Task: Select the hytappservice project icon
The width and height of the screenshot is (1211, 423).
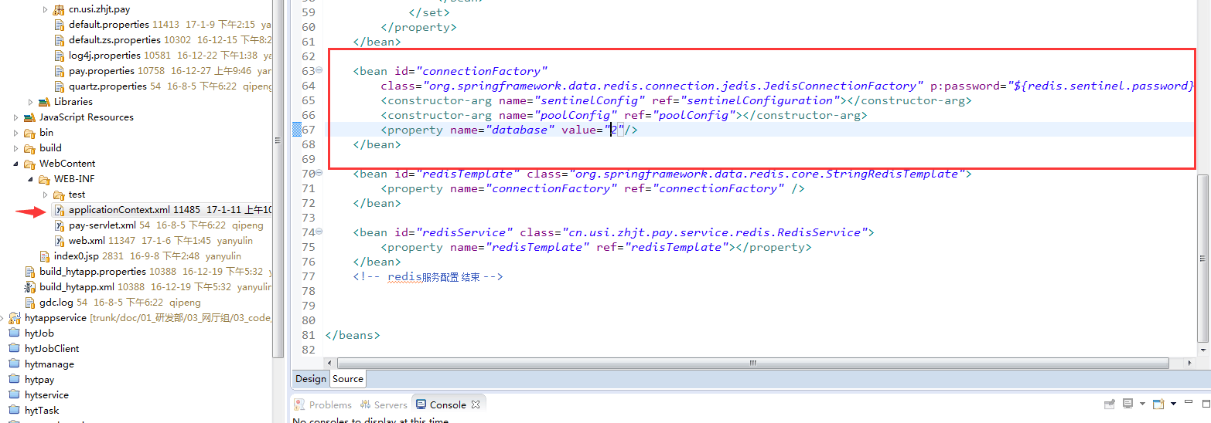Action: pyautogui.click(x=15, y=318)
